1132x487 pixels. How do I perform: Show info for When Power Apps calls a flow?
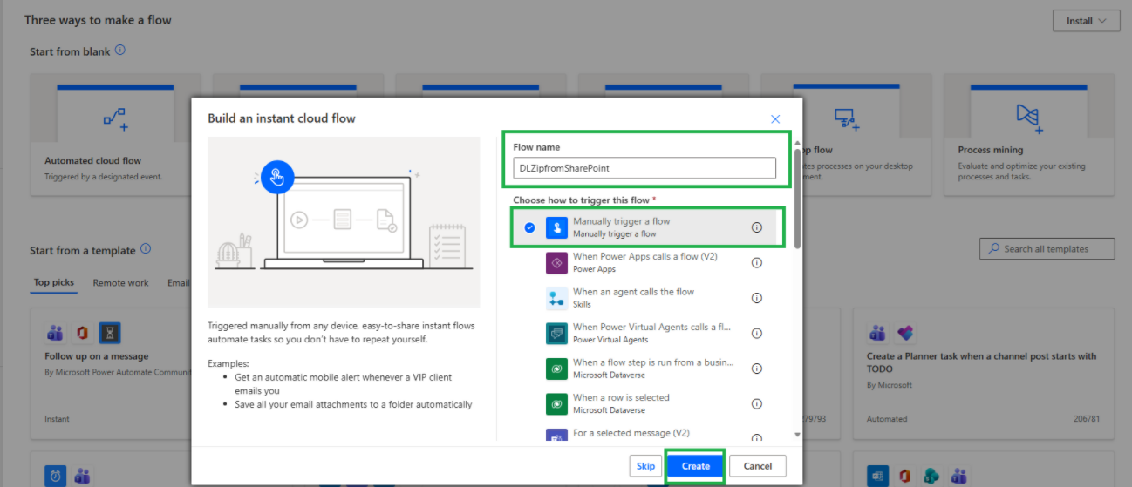[757, 262]
